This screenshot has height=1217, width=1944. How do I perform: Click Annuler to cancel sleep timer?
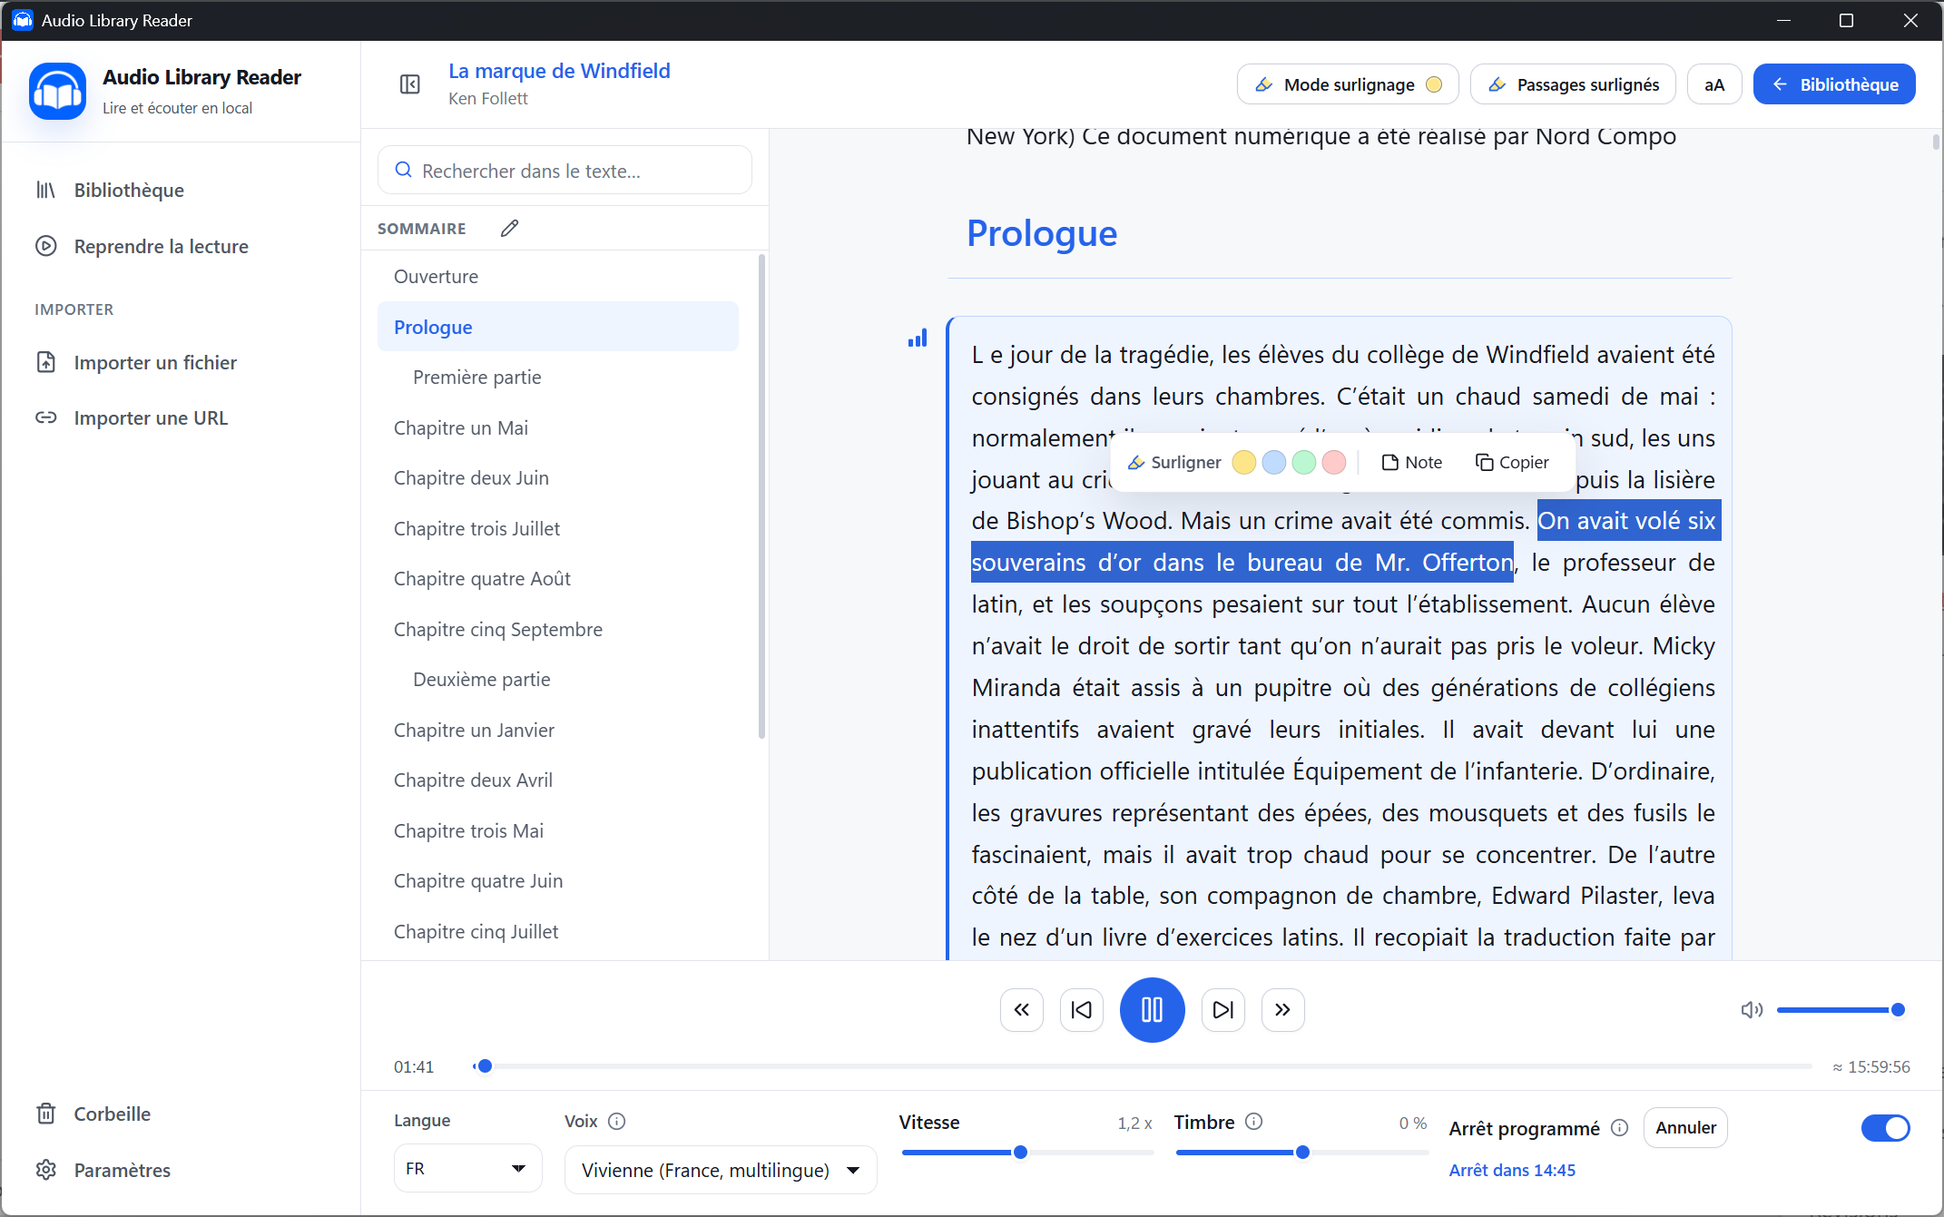pyautogui.click(x=1685, y=1128)
